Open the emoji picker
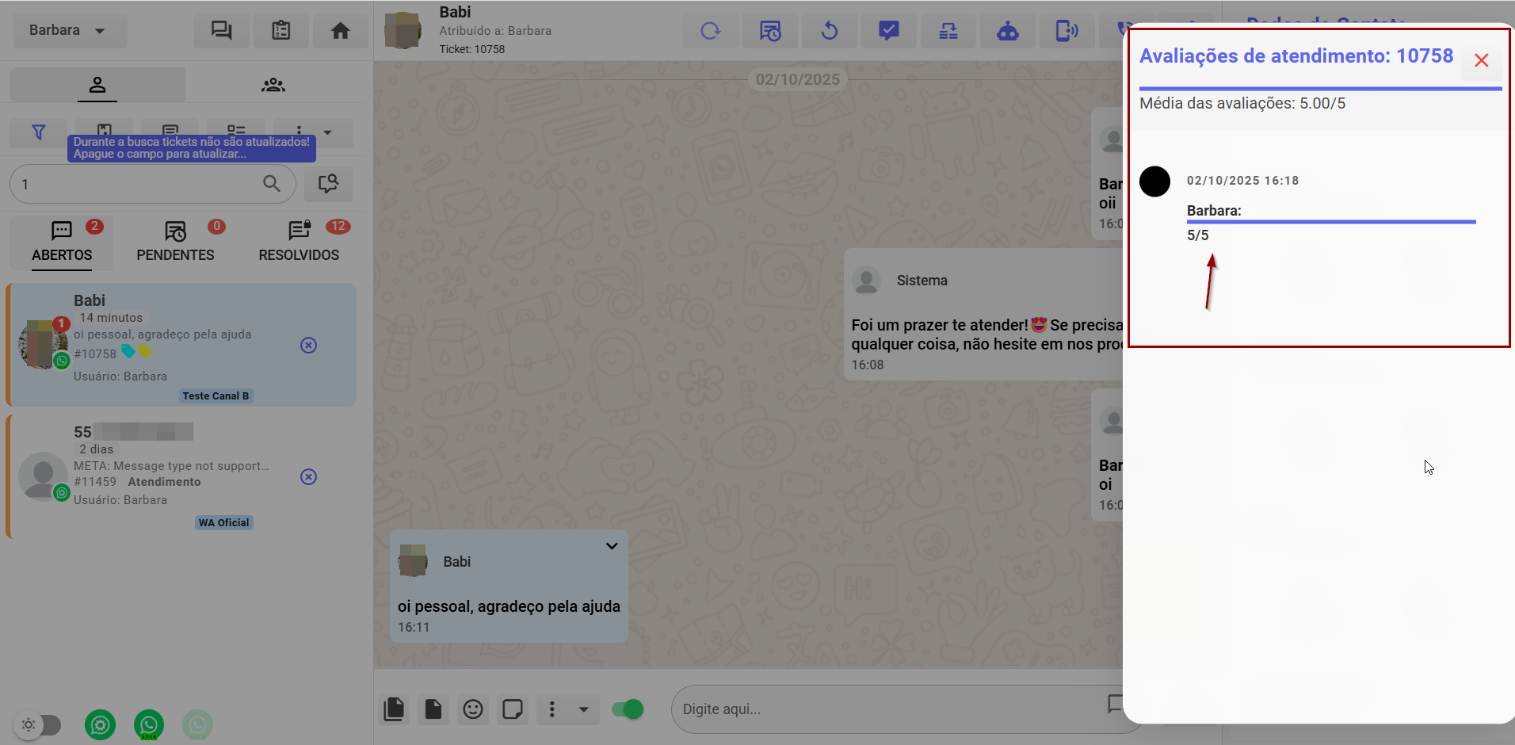Screen dimensions: 1515x745 tap(473, 709)
